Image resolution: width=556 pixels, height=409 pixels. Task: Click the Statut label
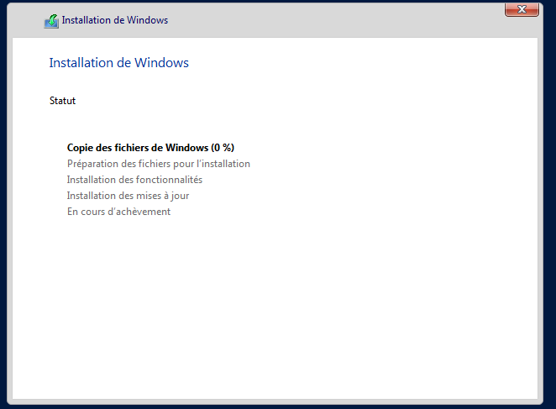tap(62, 101)
